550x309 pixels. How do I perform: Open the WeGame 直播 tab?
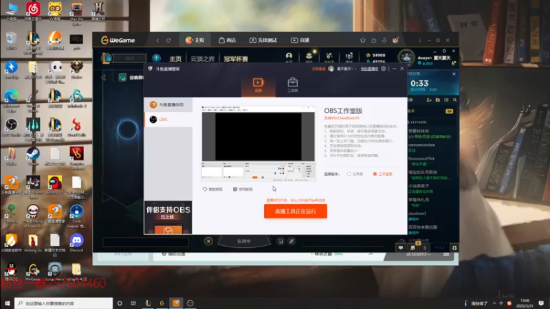[300, 41]
